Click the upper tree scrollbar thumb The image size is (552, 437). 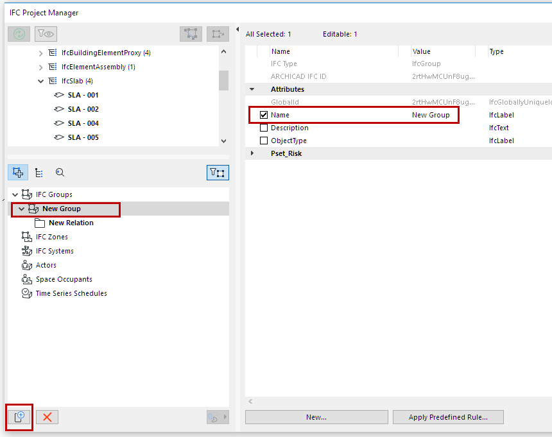pos(223,81)
